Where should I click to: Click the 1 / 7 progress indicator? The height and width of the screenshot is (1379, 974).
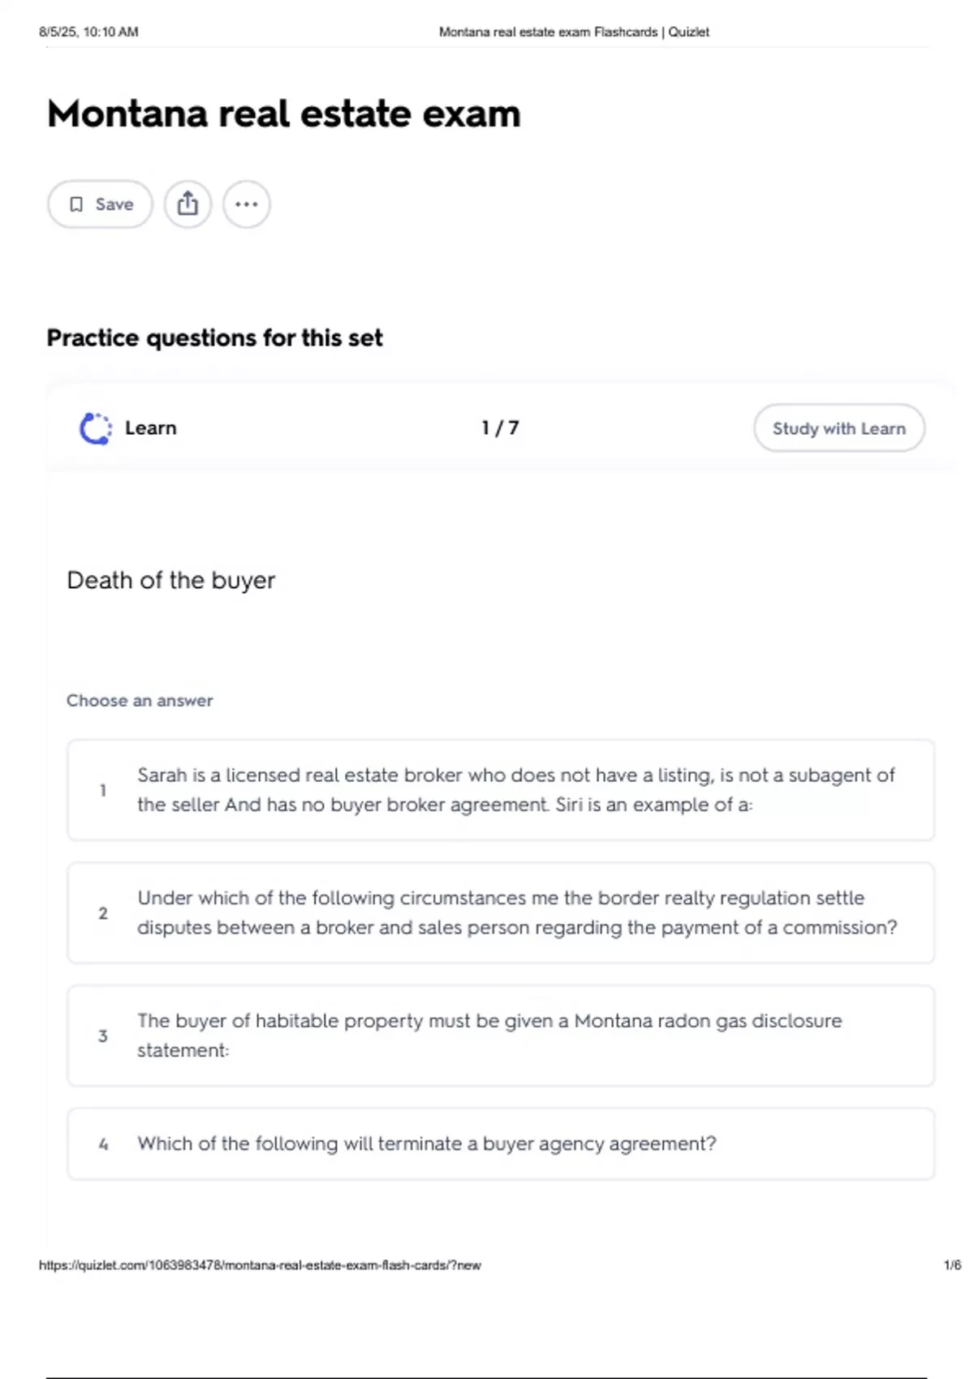500,427
